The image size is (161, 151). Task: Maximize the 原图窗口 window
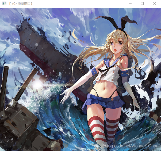[142, 3]
